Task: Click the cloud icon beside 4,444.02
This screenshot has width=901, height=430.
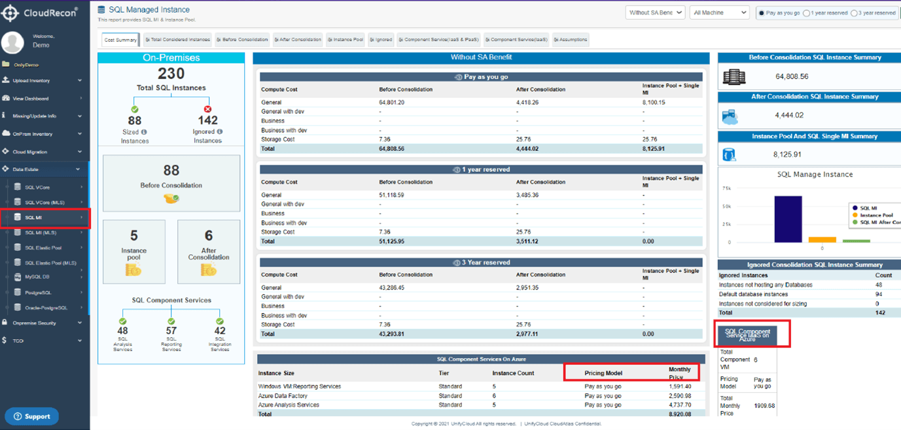Action: (x=729, y=116)
